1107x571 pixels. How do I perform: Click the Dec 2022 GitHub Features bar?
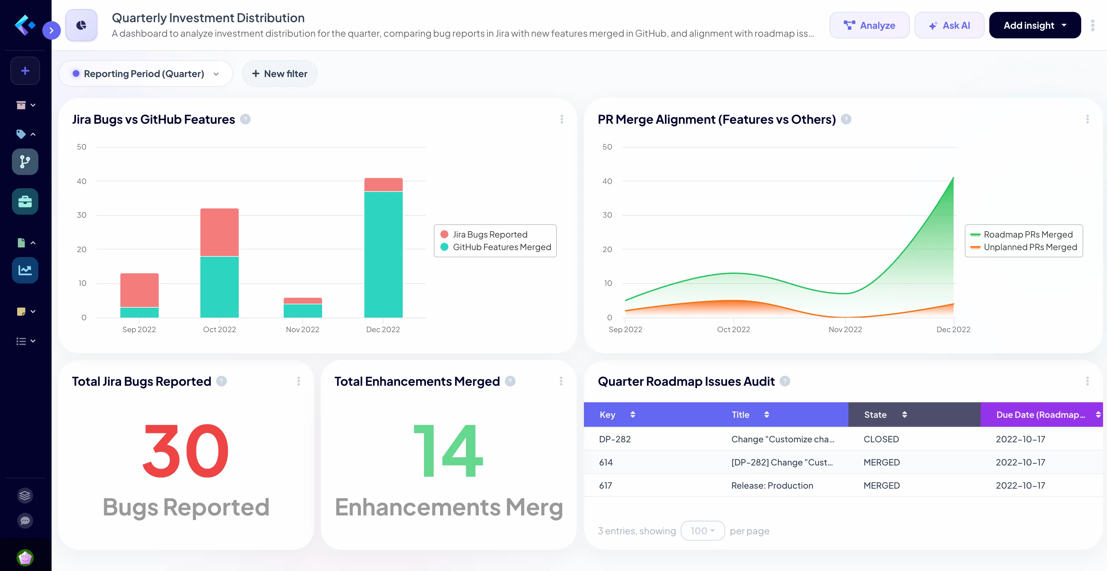(383, 254)
